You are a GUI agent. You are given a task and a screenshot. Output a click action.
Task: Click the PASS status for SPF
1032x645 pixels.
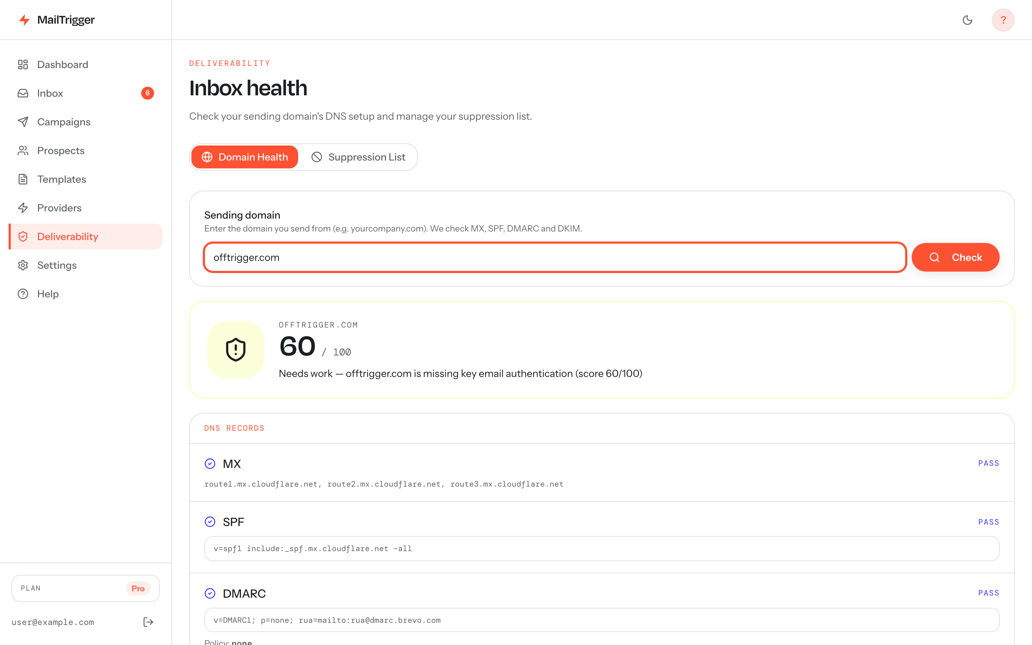(x=989, y=522)
